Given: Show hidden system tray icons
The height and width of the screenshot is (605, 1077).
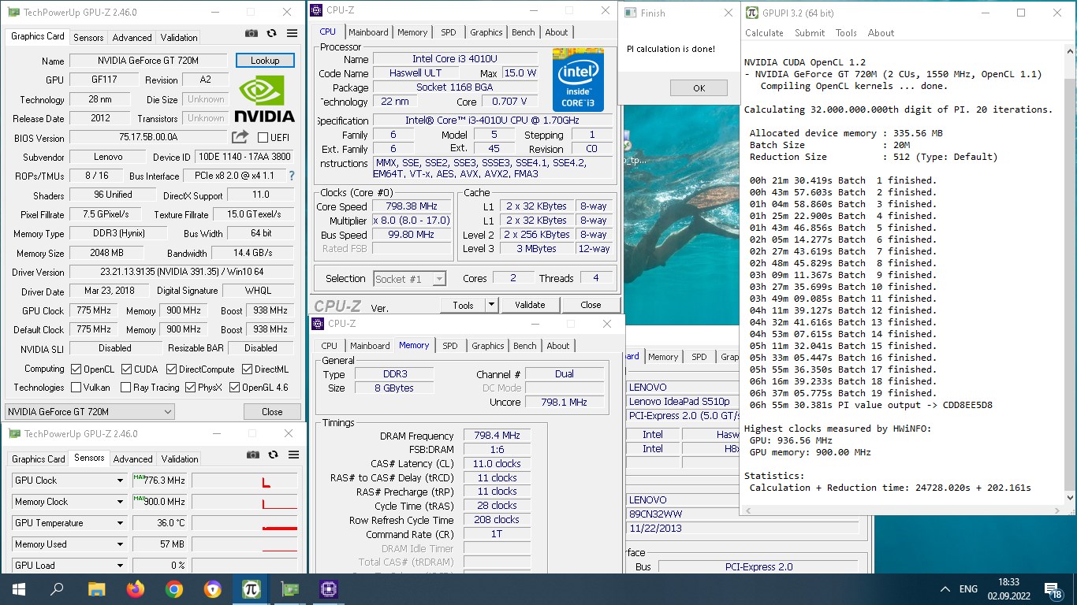Looking at the screenshot, I should tap(945, 589).
